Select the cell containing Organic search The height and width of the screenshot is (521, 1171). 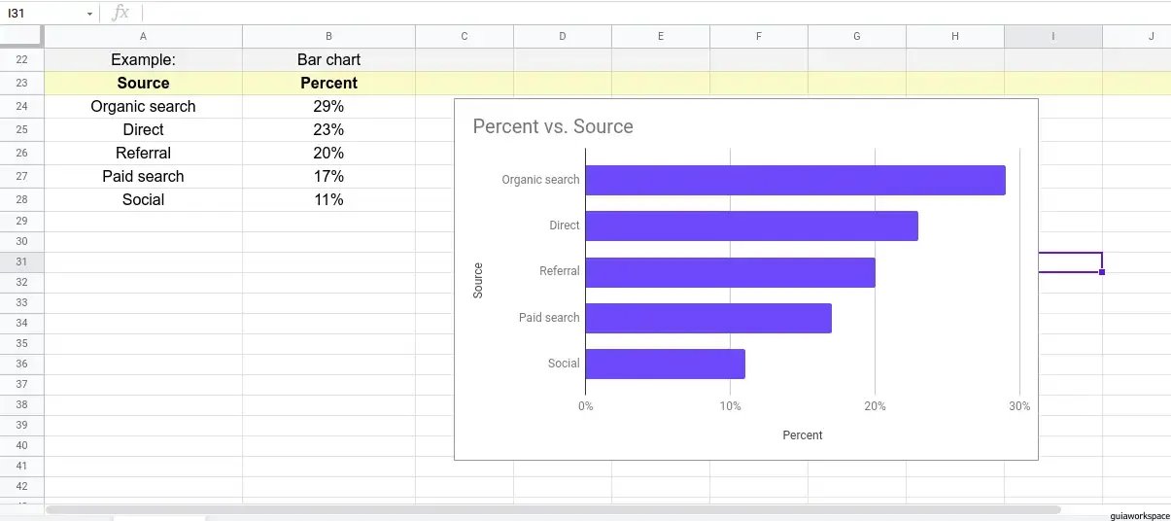pyautogui.click(x=143, y=107)
